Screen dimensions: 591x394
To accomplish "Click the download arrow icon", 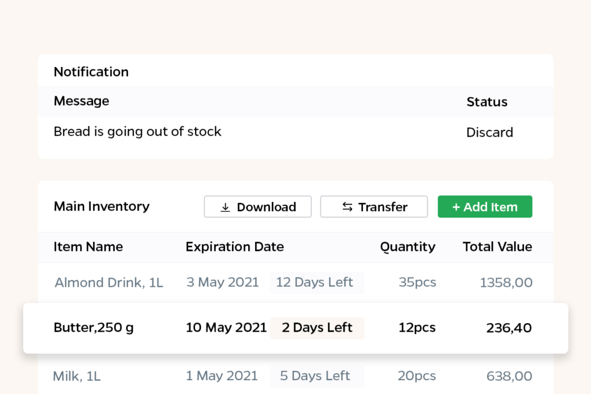I will point(225,207).
